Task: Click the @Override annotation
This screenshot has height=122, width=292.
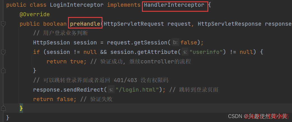Action: coord(34,15)
